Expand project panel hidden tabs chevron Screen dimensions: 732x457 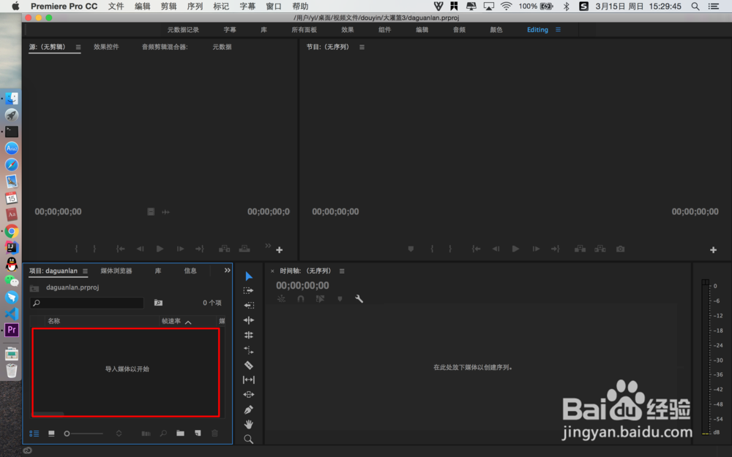coord(228,271)
